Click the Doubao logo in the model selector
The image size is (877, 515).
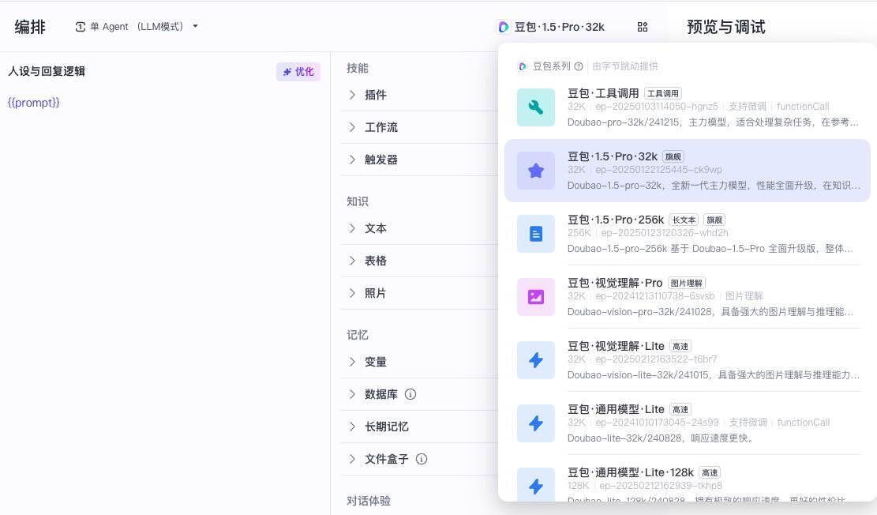coord(504,27)
